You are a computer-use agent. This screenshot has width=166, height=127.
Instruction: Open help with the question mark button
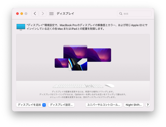click(x=148, y=105)
